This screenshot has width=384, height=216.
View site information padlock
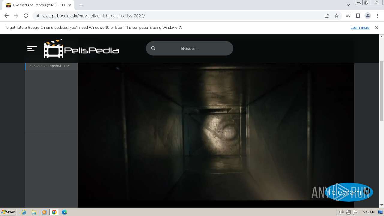point(37,16)
